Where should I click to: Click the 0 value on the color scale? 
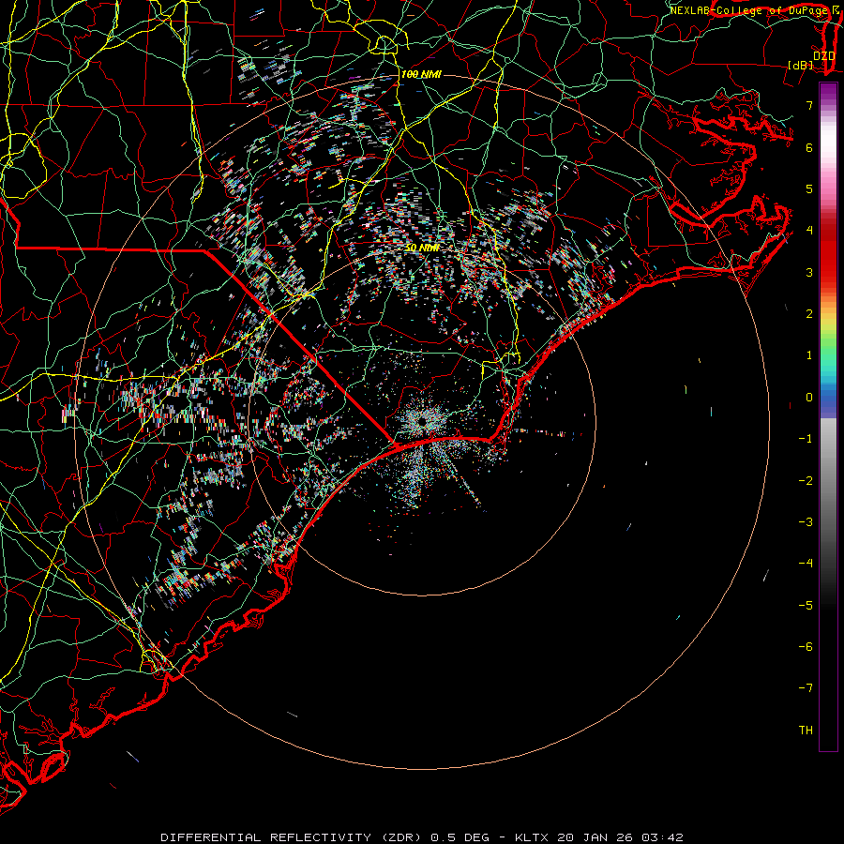(x=809, y=398)
